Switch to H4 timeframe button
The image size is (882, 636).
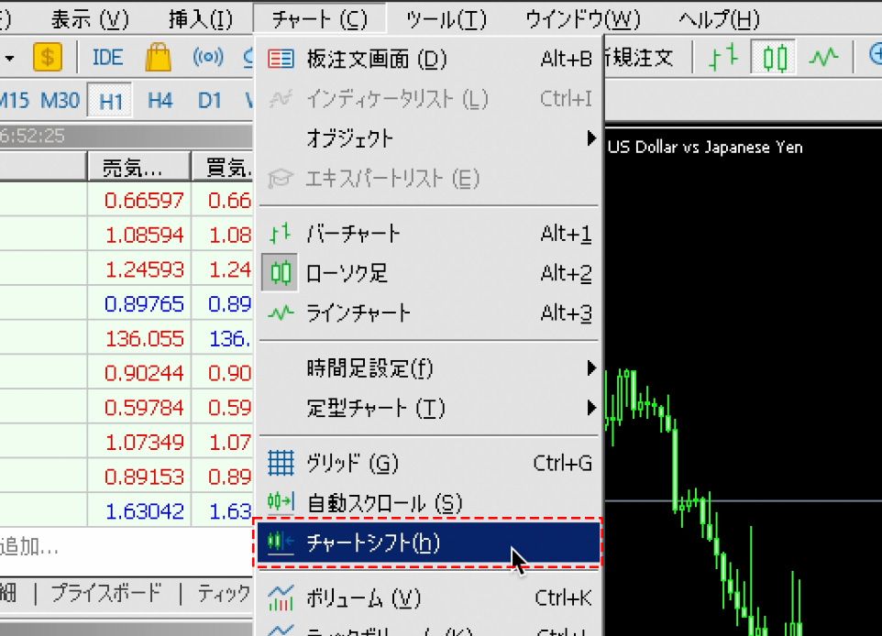tap(160, 101)
